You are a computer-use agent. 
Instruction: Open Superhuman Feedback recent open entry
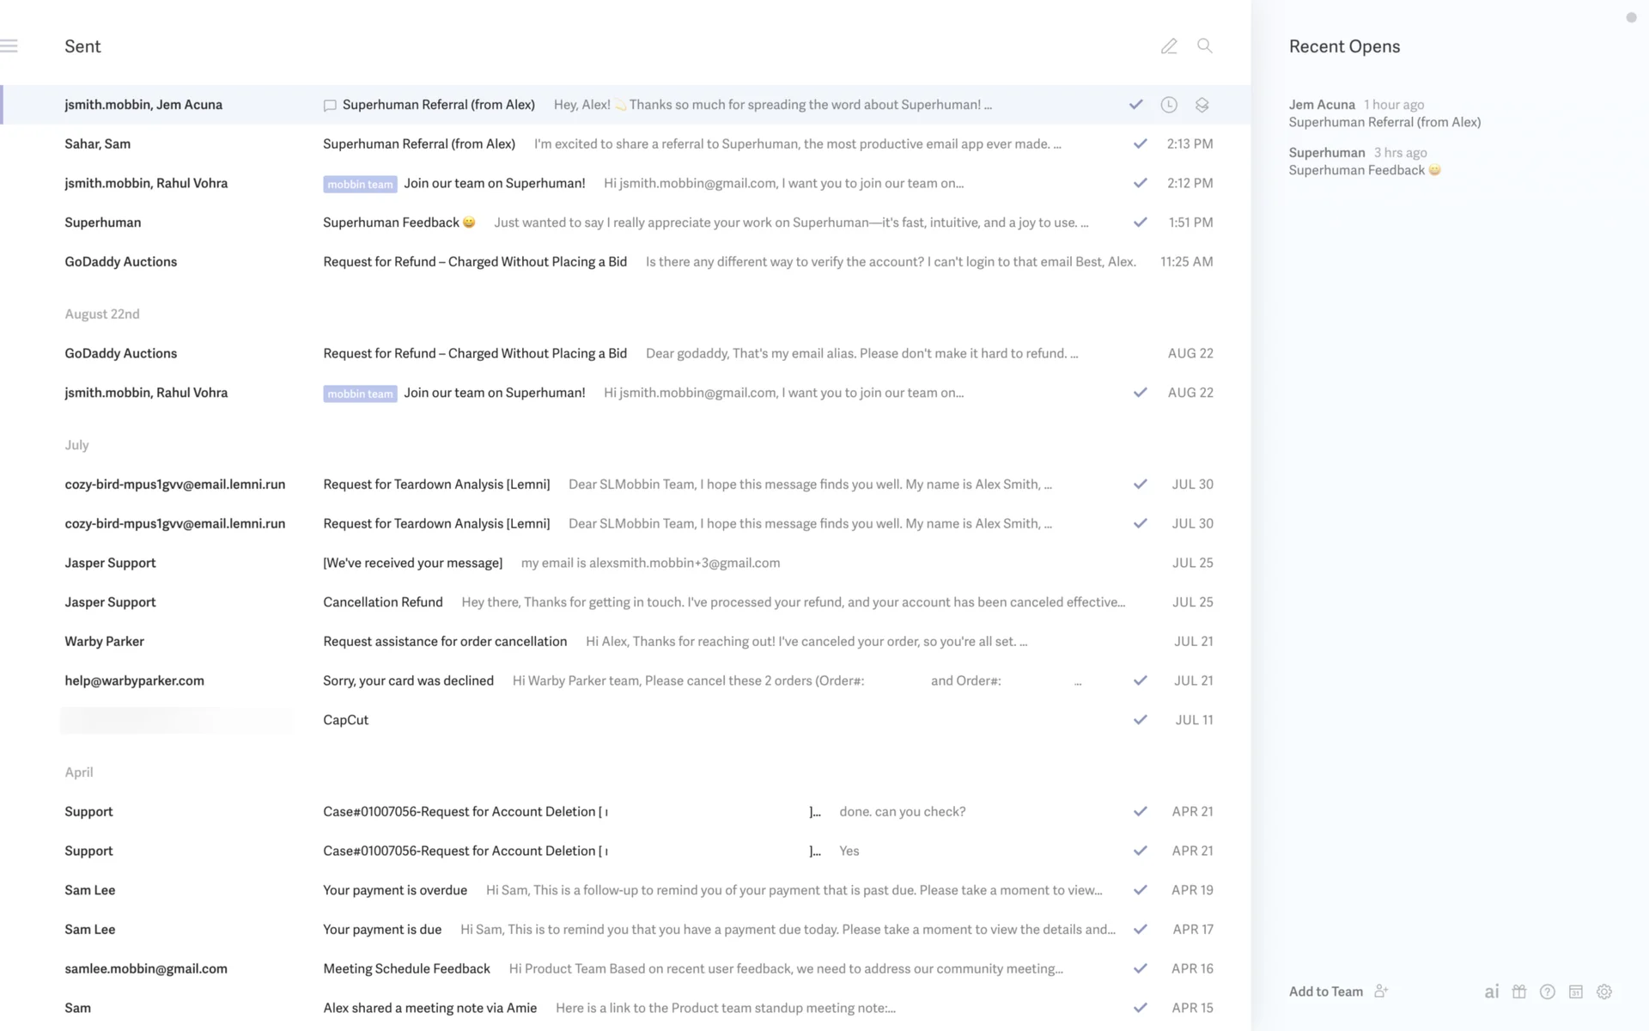[1364, 162]
